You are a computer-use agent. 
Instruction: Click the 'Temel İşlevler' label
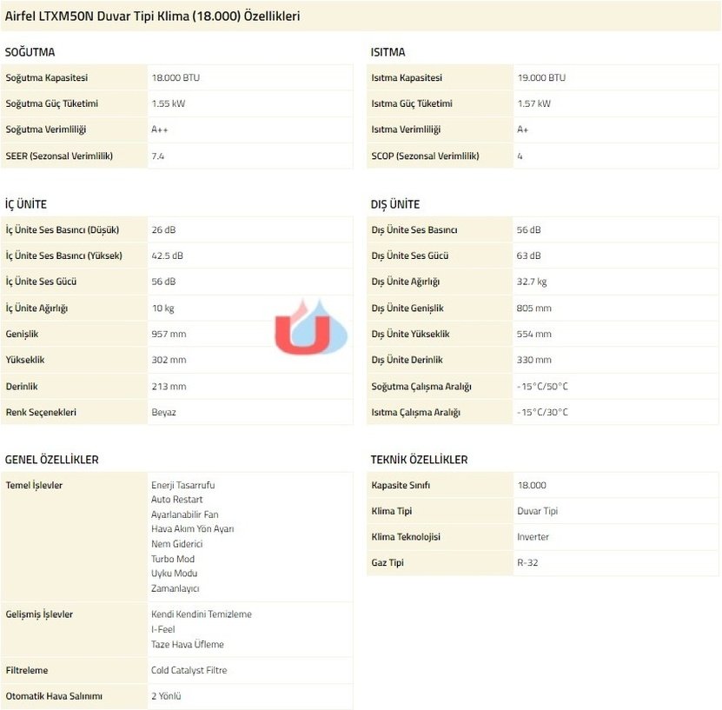click(x=34, y=485)
